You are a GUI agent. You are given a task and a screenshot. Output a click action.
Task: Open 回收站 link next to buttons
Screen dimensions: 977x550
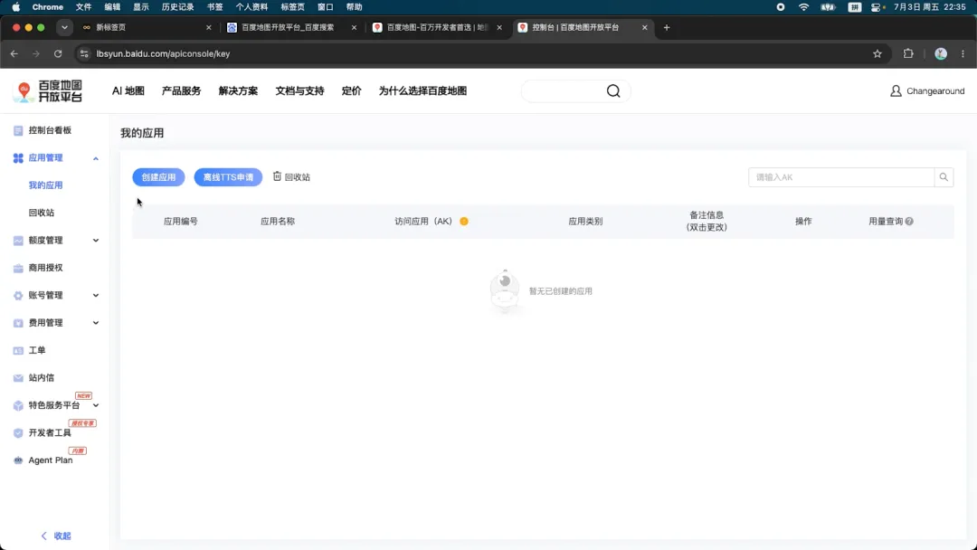pyautogui.click(x=291, y=177)
